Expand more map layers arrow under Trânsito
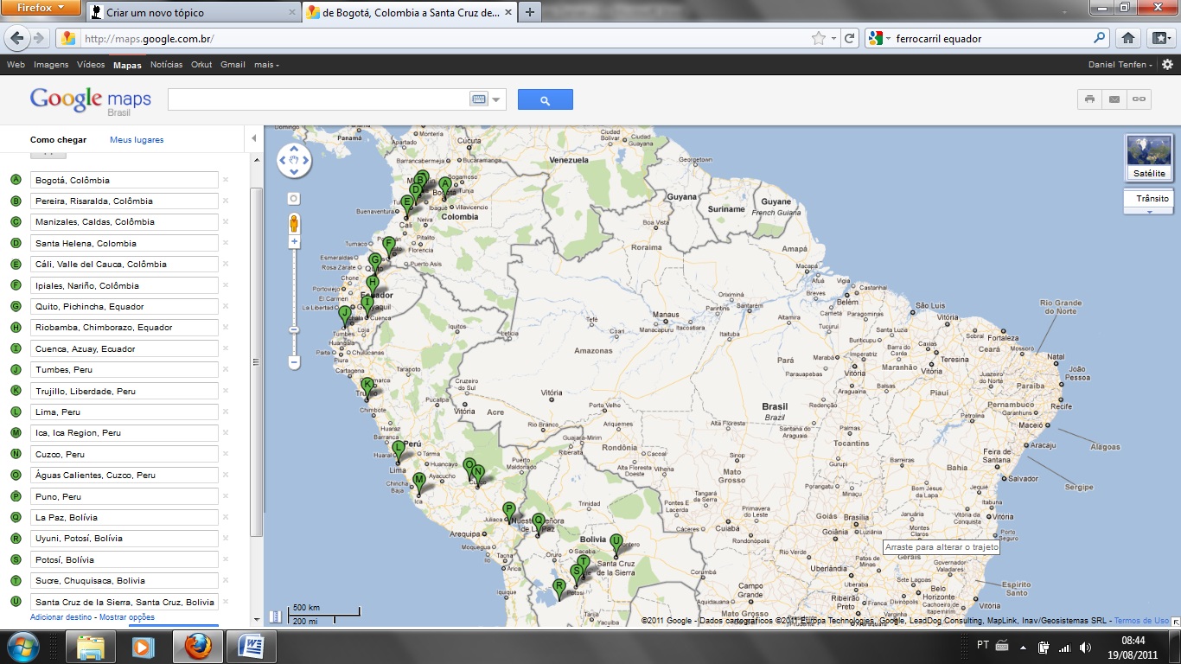 point(1149,211)
